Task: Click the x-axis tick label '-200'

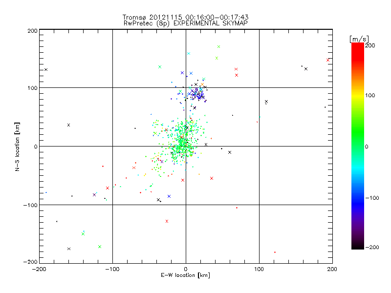Action: click(39, 269)
